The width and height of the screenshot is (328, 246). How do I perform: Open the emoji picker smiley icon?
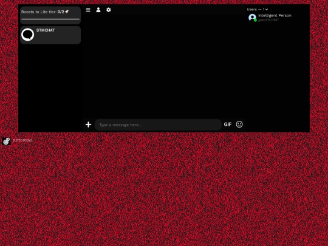(x=239, y=125)
